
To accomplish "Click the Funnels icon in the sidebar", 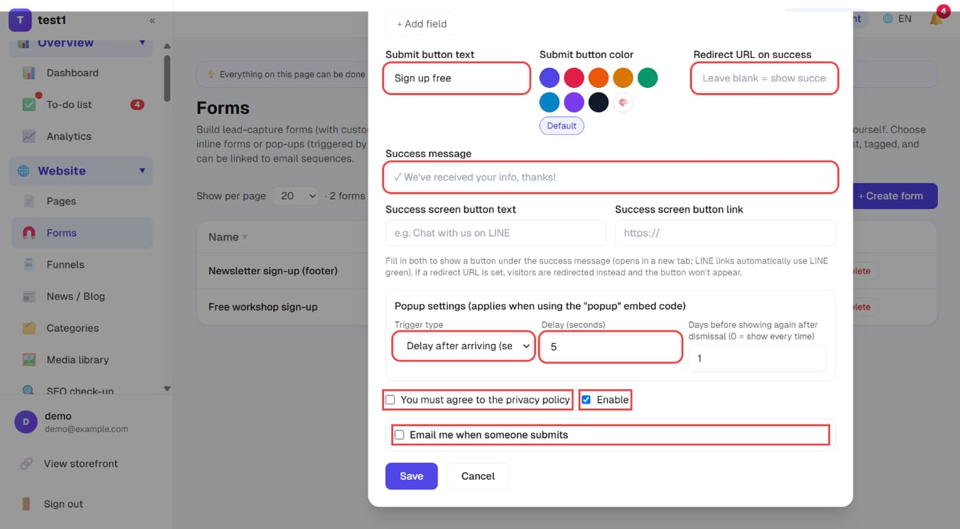I will point(29,265).
